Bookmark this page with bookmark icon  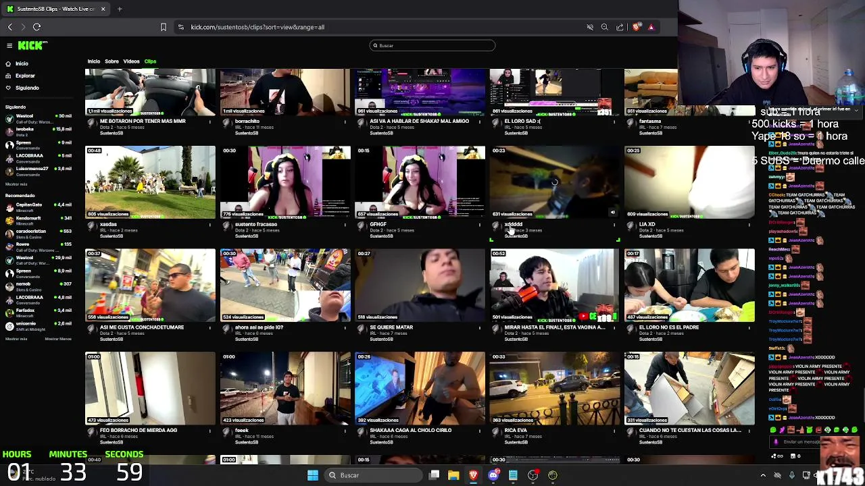pos(163,27)
